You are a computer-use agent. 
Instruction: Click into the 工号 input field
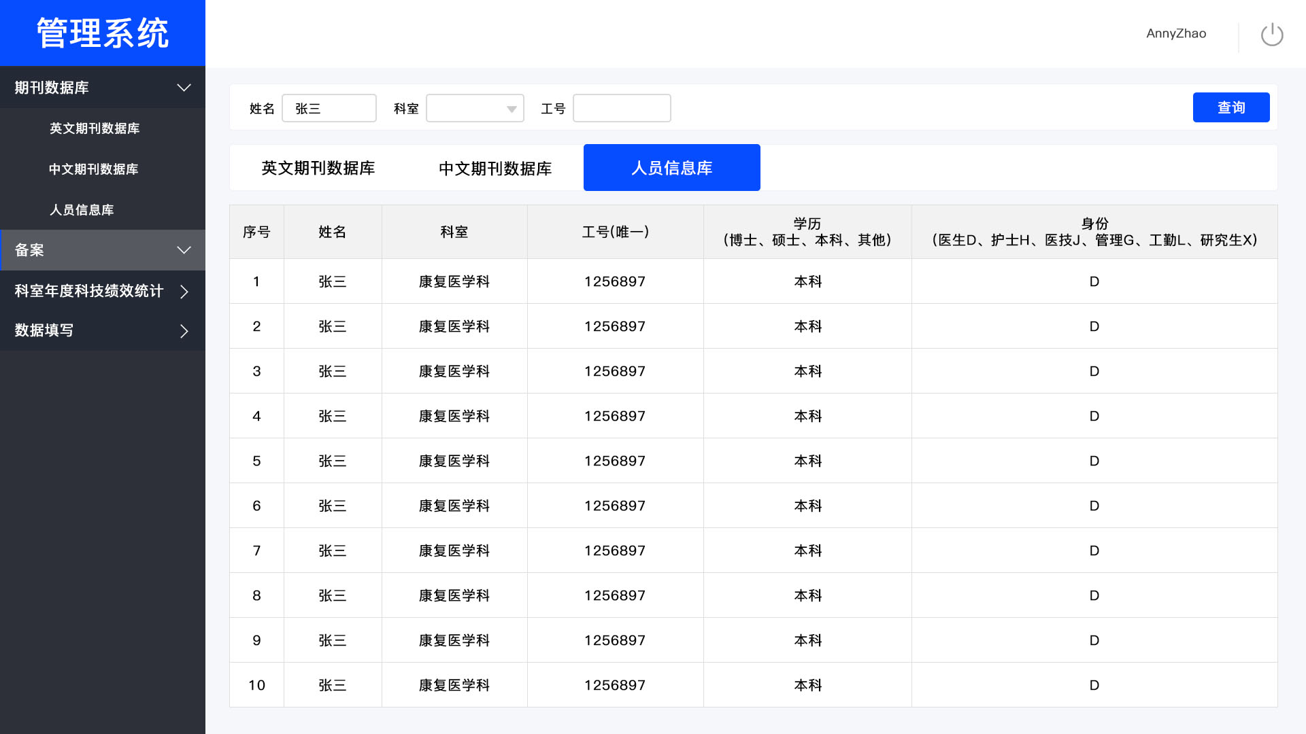click(622, 109)
